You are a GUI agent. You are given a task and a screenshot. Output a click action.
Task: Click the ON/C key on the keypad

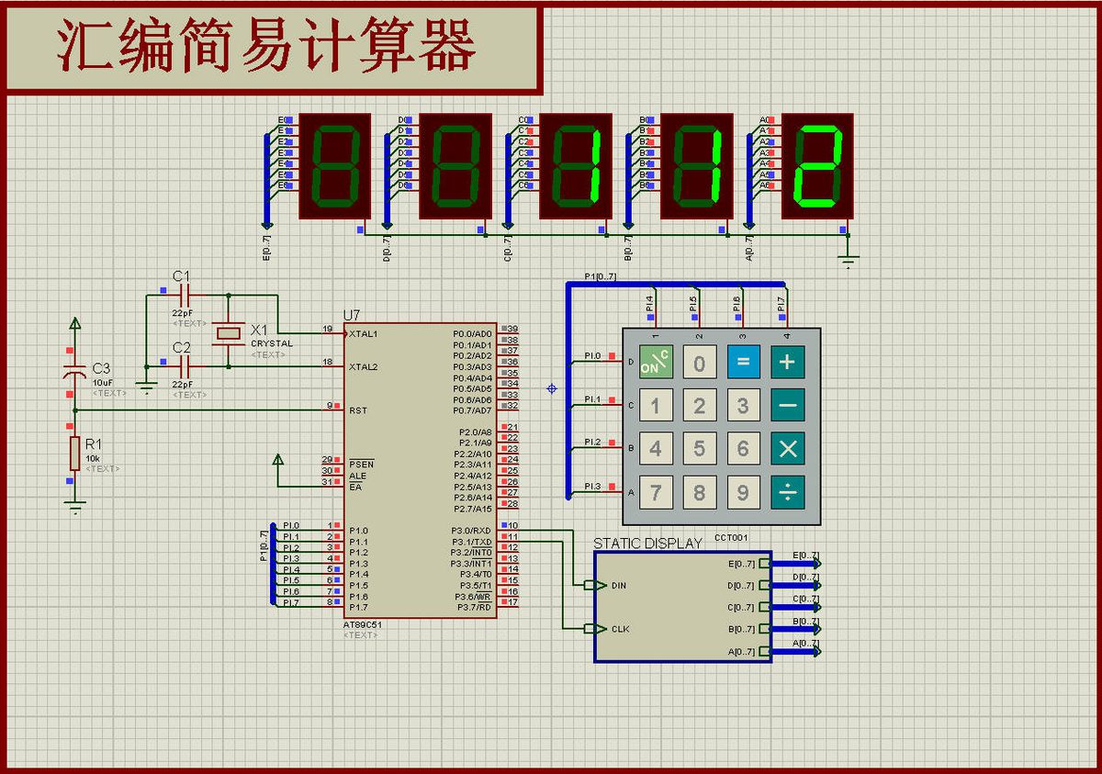656,361
